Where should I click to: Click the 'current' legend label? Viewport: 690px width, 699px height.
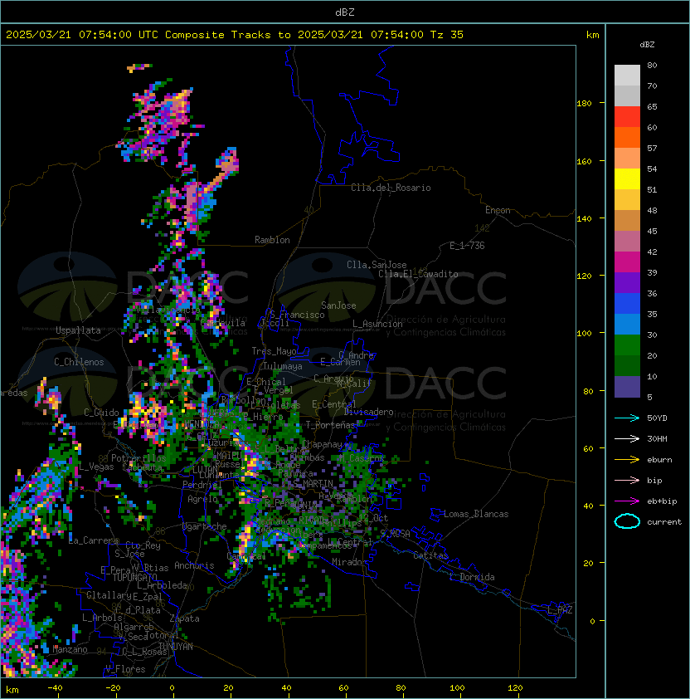click(x=664, y=522)
